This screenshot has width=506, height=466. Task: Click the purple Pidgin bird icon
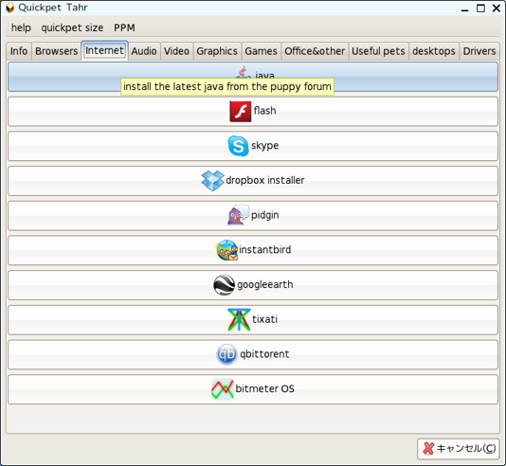point(238,215)
